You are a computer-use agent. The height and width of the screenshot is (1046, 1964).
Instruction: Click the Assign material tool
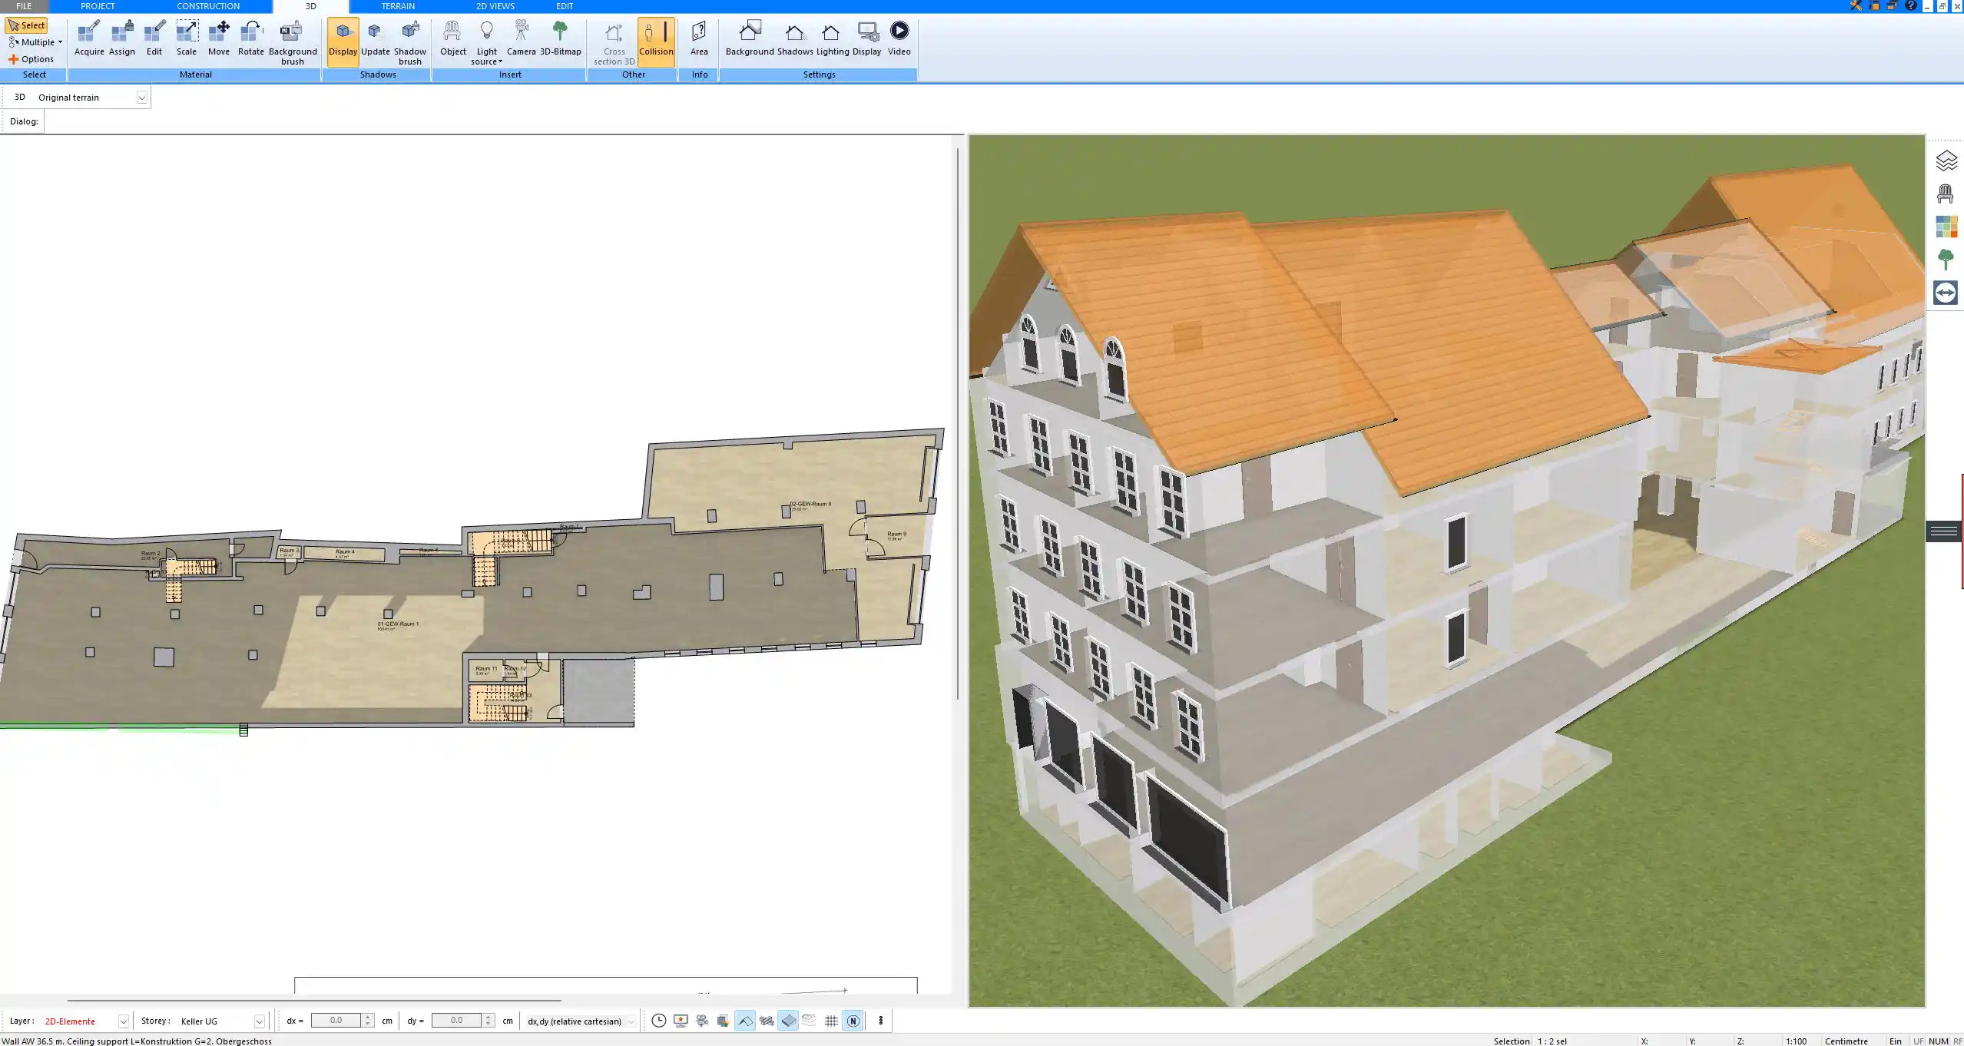[x=121, y=38]
